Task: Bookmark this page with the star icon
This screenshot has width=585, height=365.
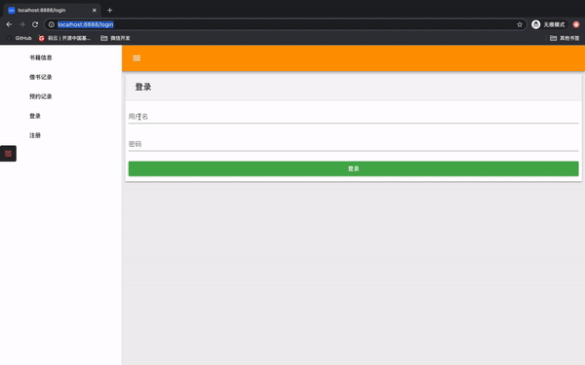Action: 520,24
